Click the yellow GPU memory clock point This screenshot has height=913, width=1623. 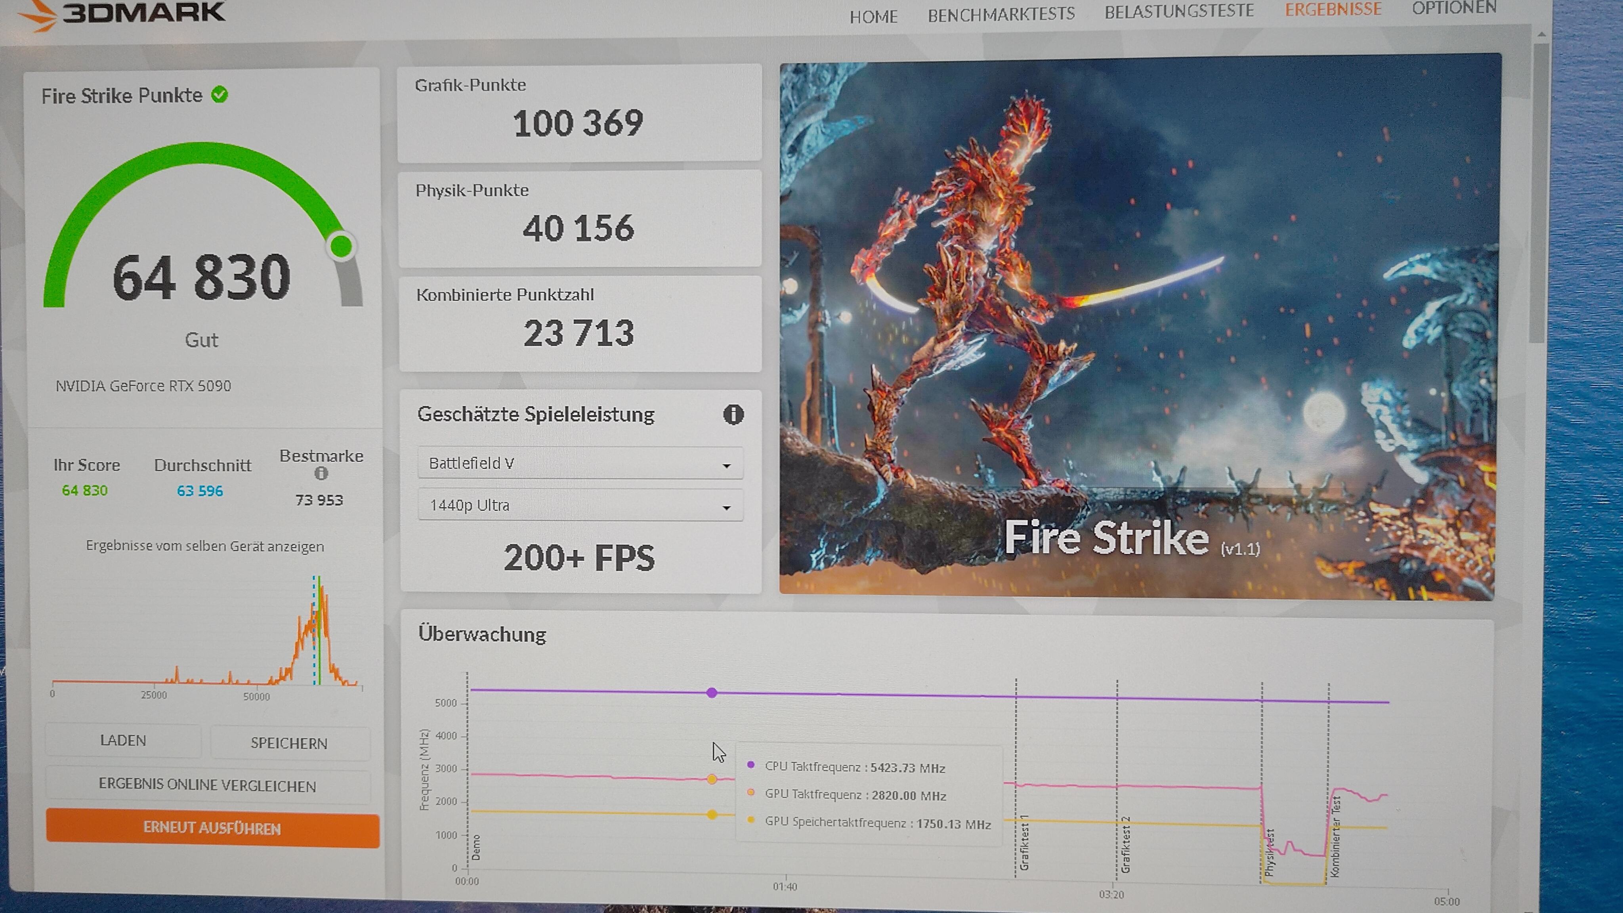click(712, 815)
